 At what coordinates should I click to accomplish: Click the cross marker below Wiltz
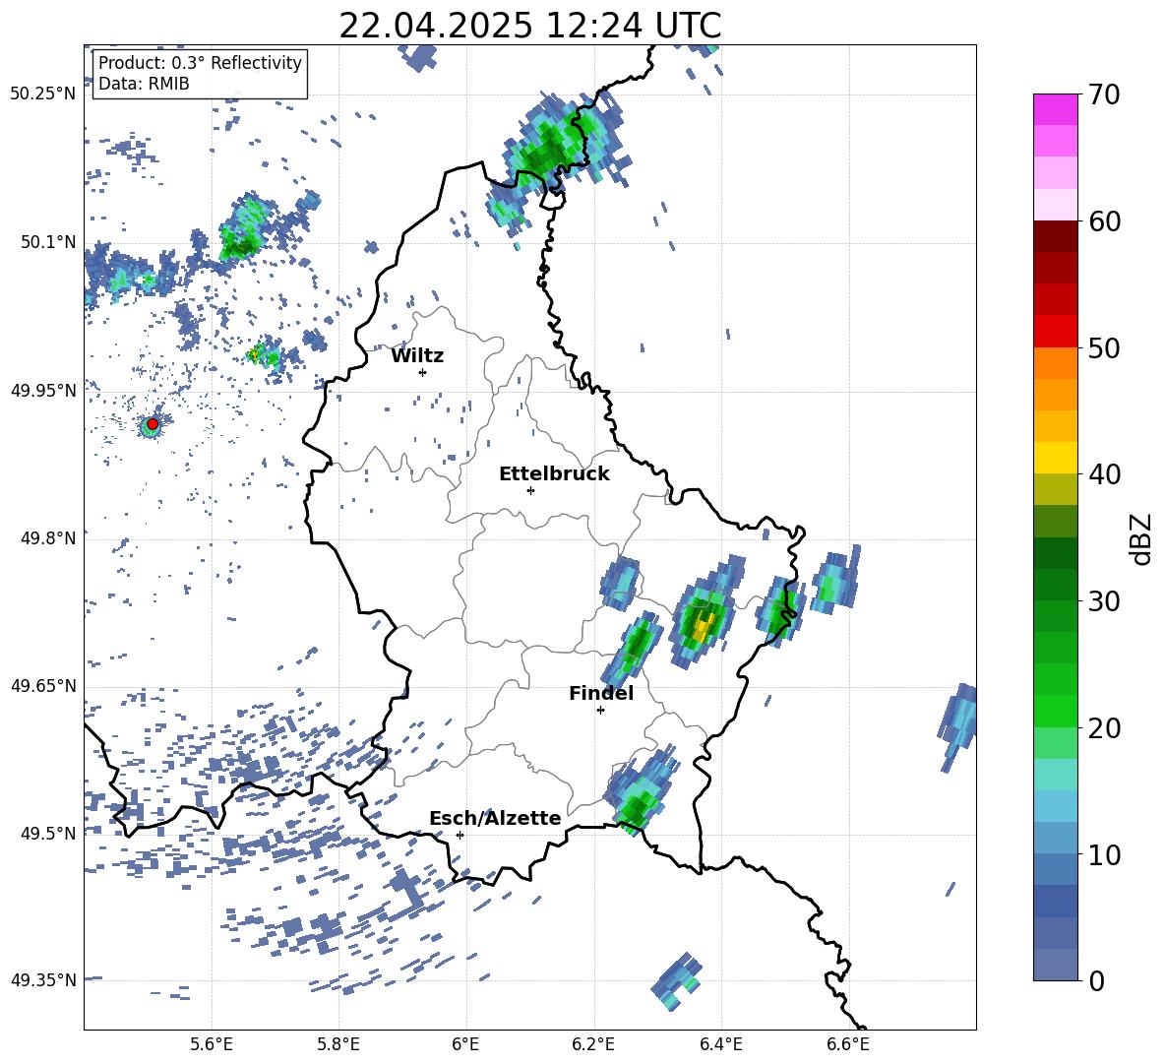422,372
